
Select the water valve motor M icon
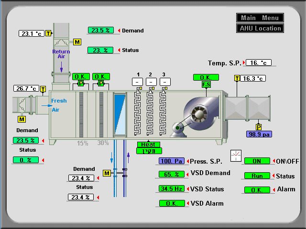click(107, 173)
